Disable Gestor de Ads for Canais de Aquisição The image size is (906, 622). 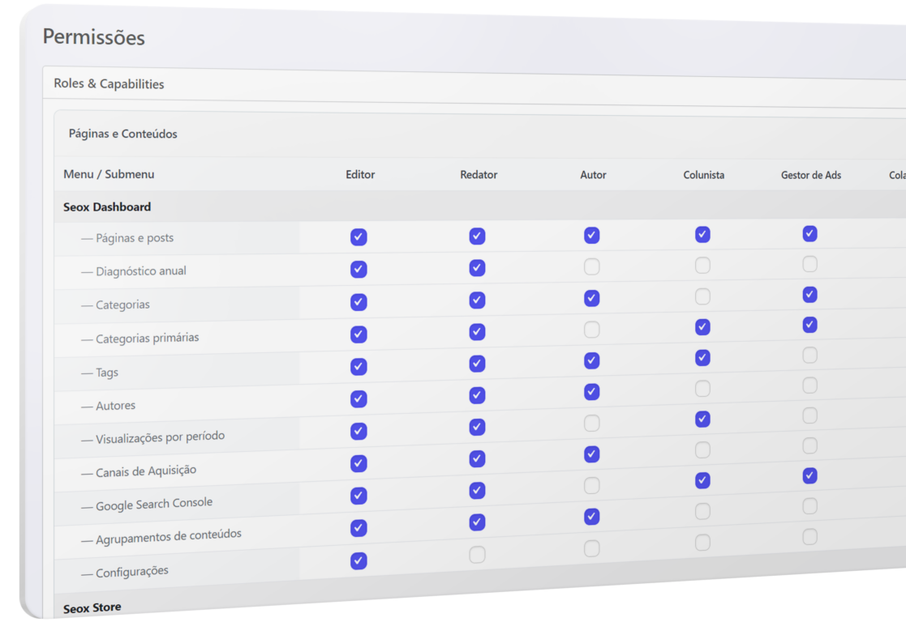[x=809, y=476]
